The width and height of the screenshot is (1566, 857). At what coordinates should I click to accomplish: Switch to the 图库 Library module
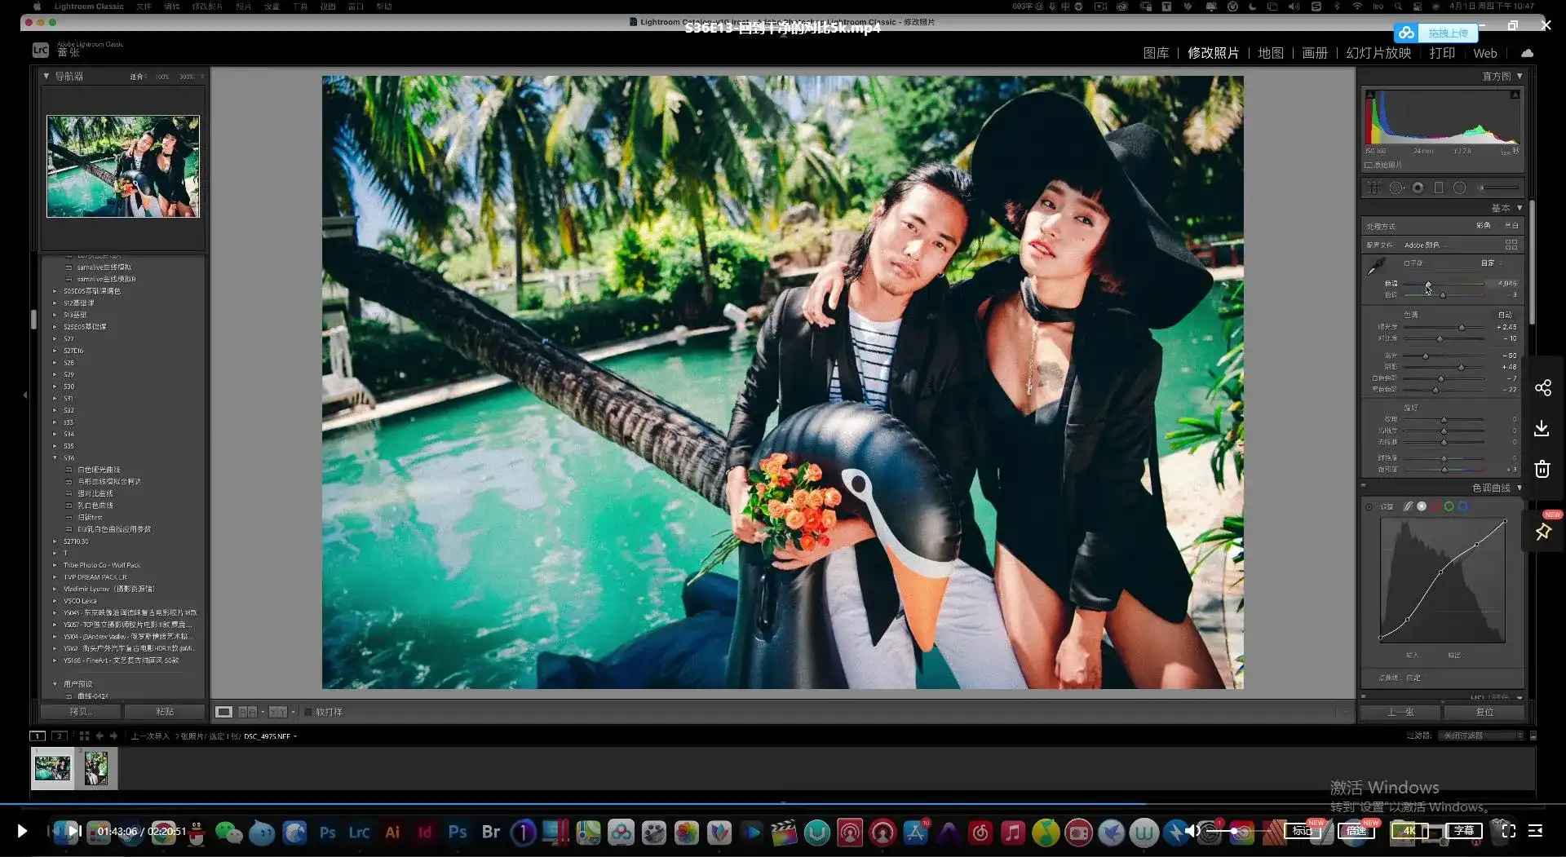coord(1155,53)
